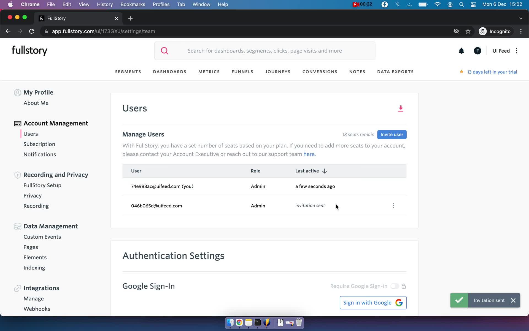Open Indexing settings
This screenshot has height=331, width=529.
pyautogui.click(x=34, y=268)
